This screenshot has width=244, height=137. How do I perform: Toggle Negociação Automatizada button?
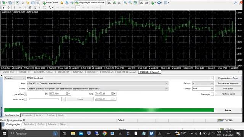click(90, 3)
